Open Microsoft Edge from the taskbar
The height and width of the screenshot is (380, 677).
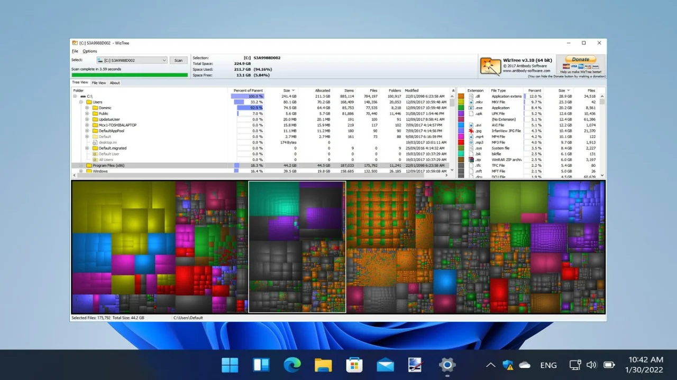292,365
